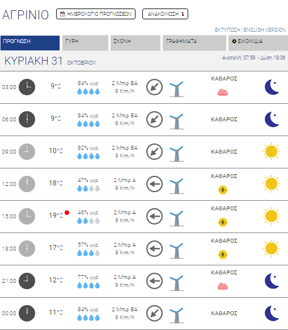Switch to the ΓΥΡΗ tab
288x330 pixels.
coord(85,43)
